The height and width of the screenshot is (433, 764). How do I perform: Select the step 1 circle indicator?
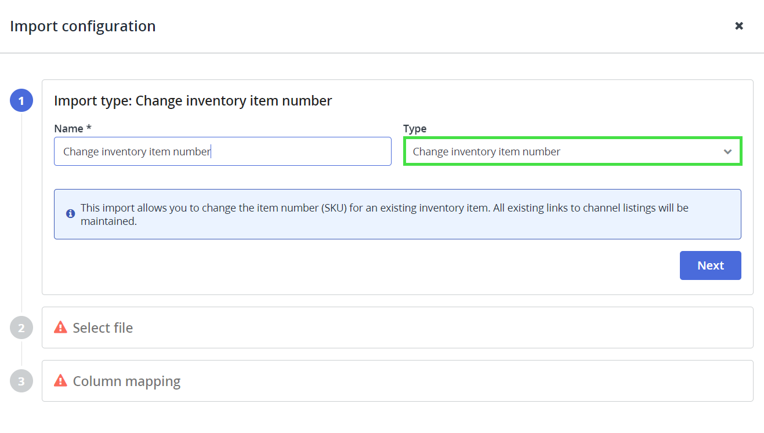click(x=21, y=101)
